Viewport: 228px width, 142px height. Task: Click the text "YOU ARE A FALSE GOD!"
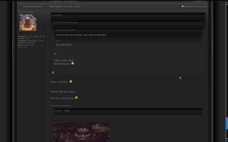tap(62, 98)
